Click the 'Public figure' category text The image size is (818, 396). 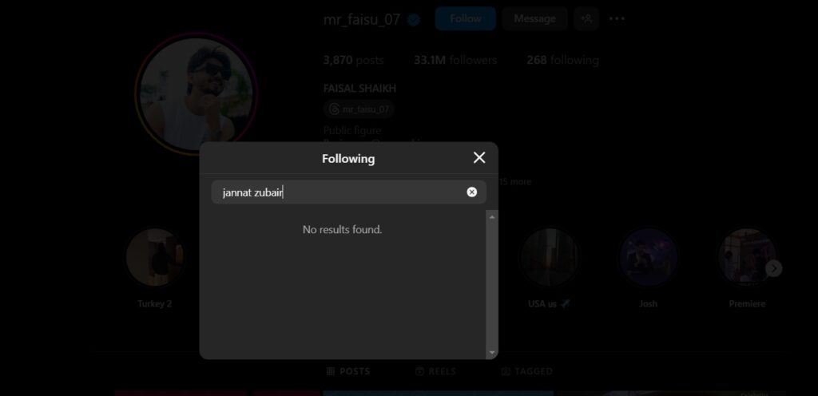(x=352, y=130)
